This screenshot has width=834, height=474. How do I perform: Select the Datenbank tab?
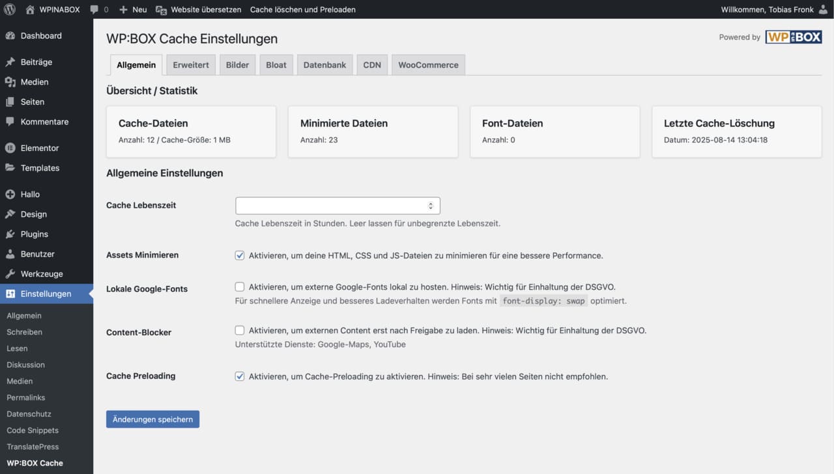[x=324, y=65]
